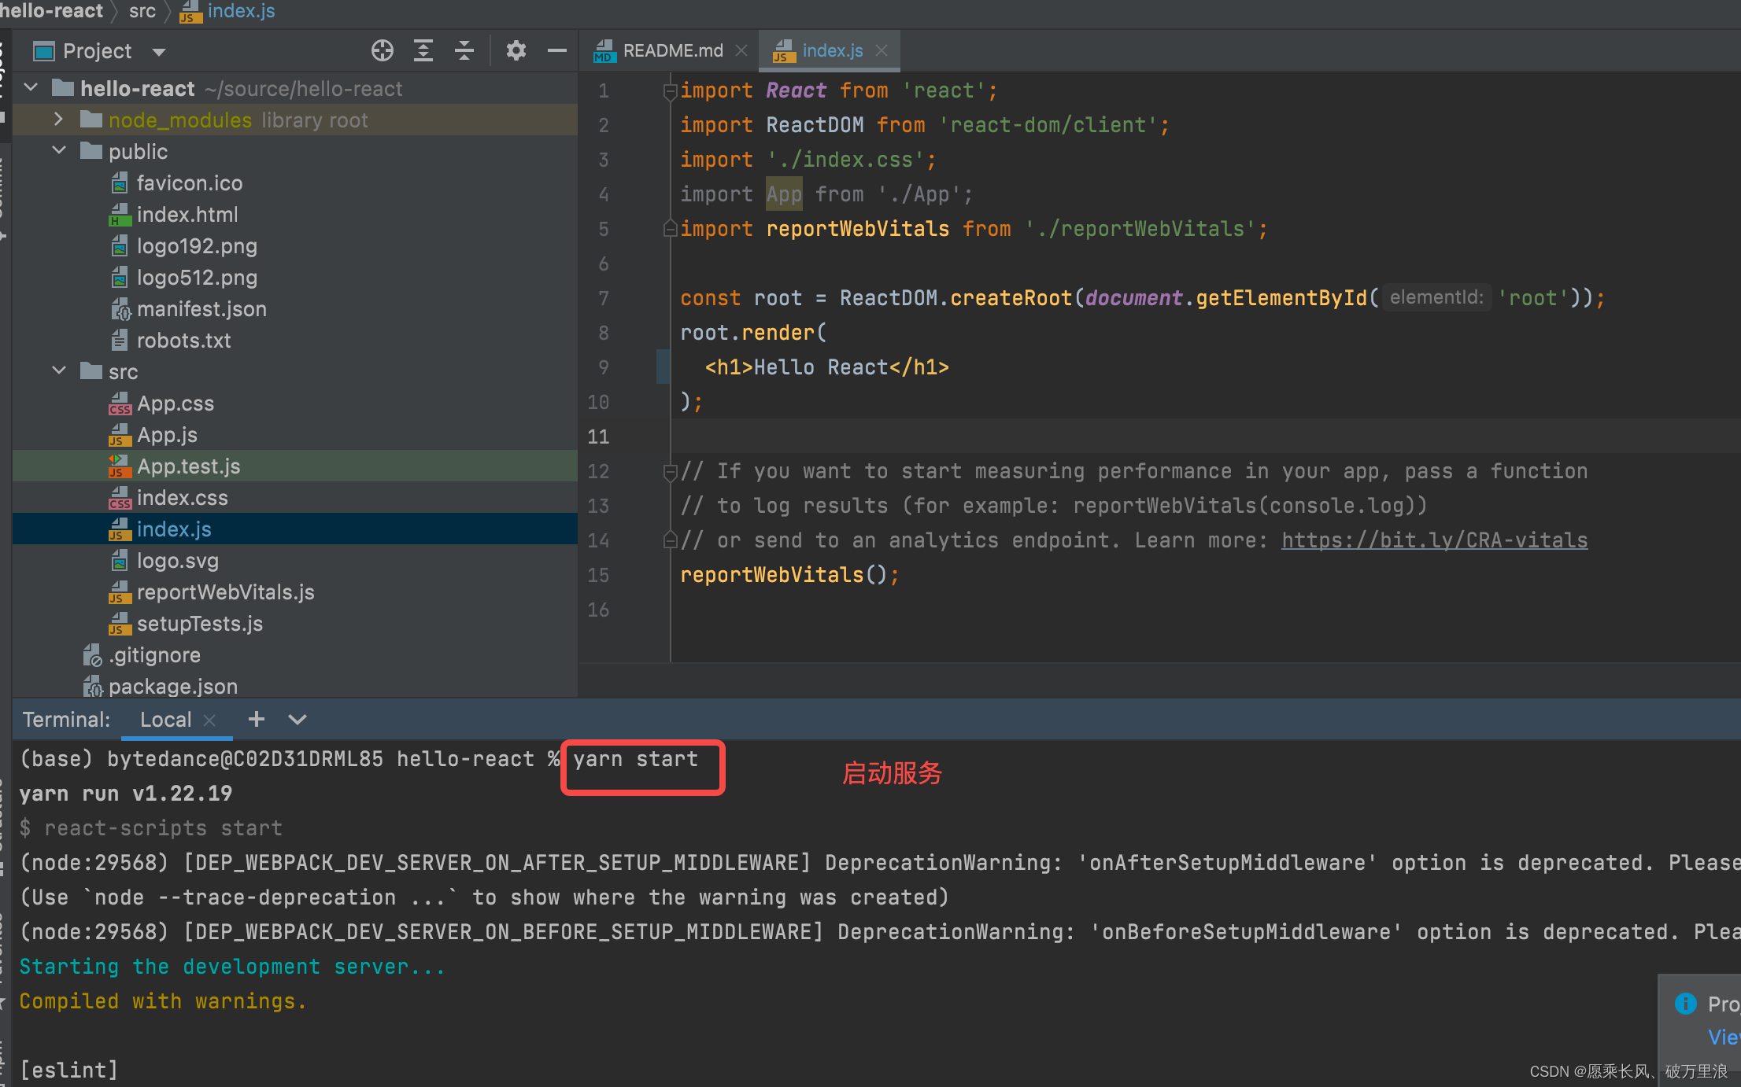This screenshot has height=1087, width=1741.
Task: Add a new terminal session with plus icon
Action: pos(256,719)
